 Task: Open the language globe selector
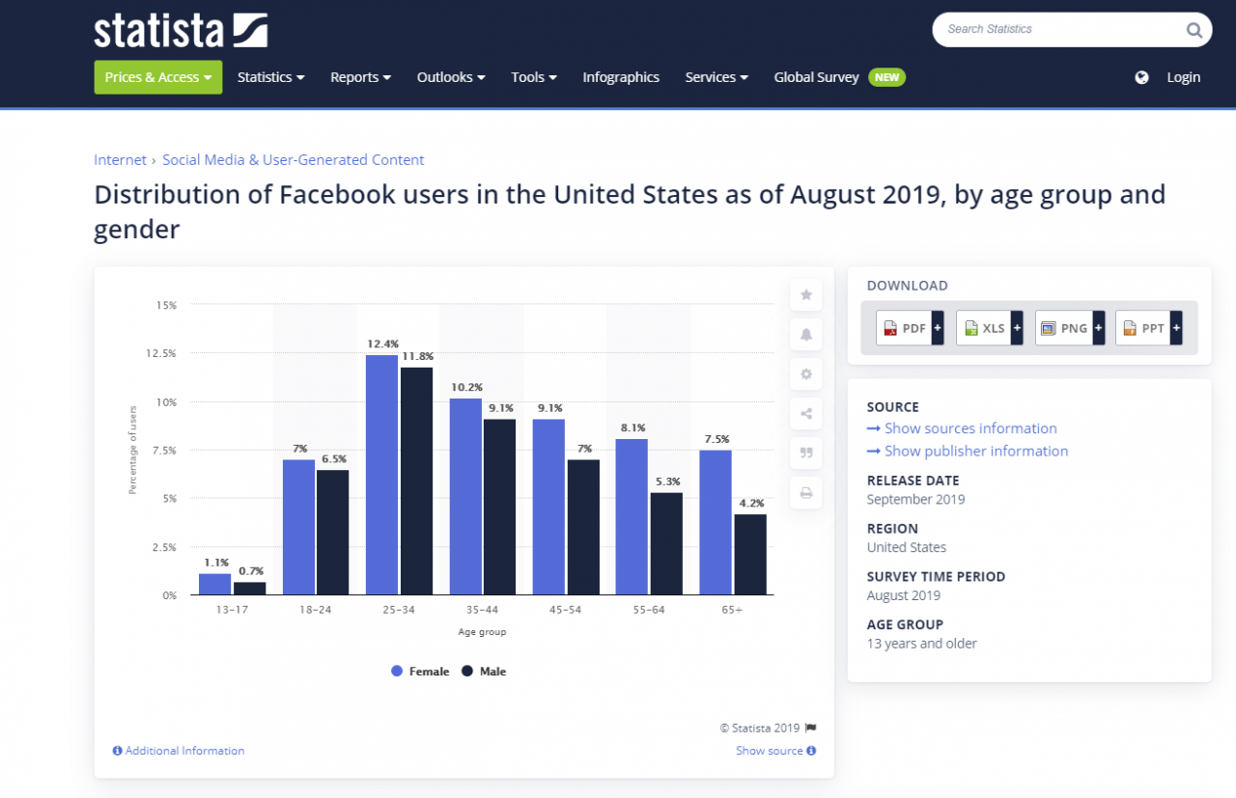click(x=1141, y=77)
